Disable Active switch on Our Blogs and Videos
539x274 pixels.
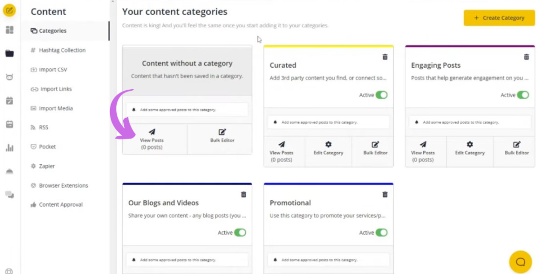pyautogui.click(x=240, y=233)
